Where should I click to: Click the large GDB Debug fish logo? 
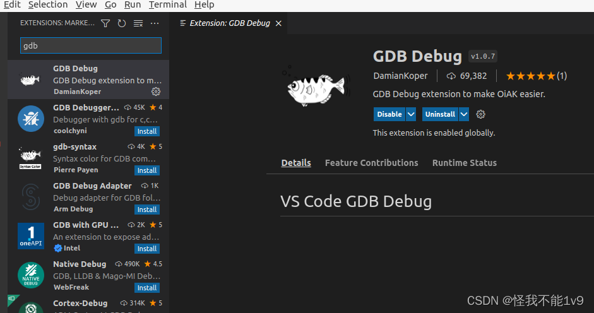tap(316, 86)
